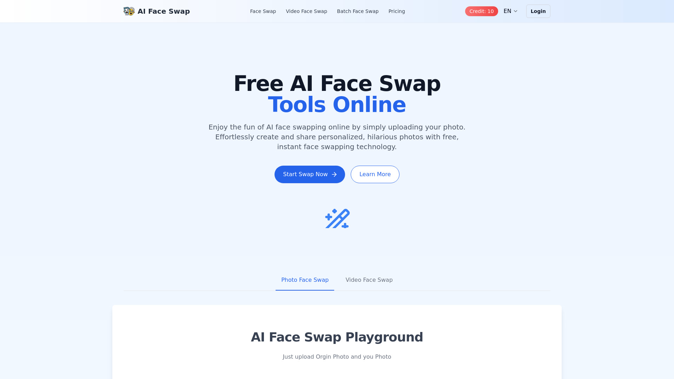Open the Pricing menu item
Viewport: 674px width, 379px height.
point(397,11)
